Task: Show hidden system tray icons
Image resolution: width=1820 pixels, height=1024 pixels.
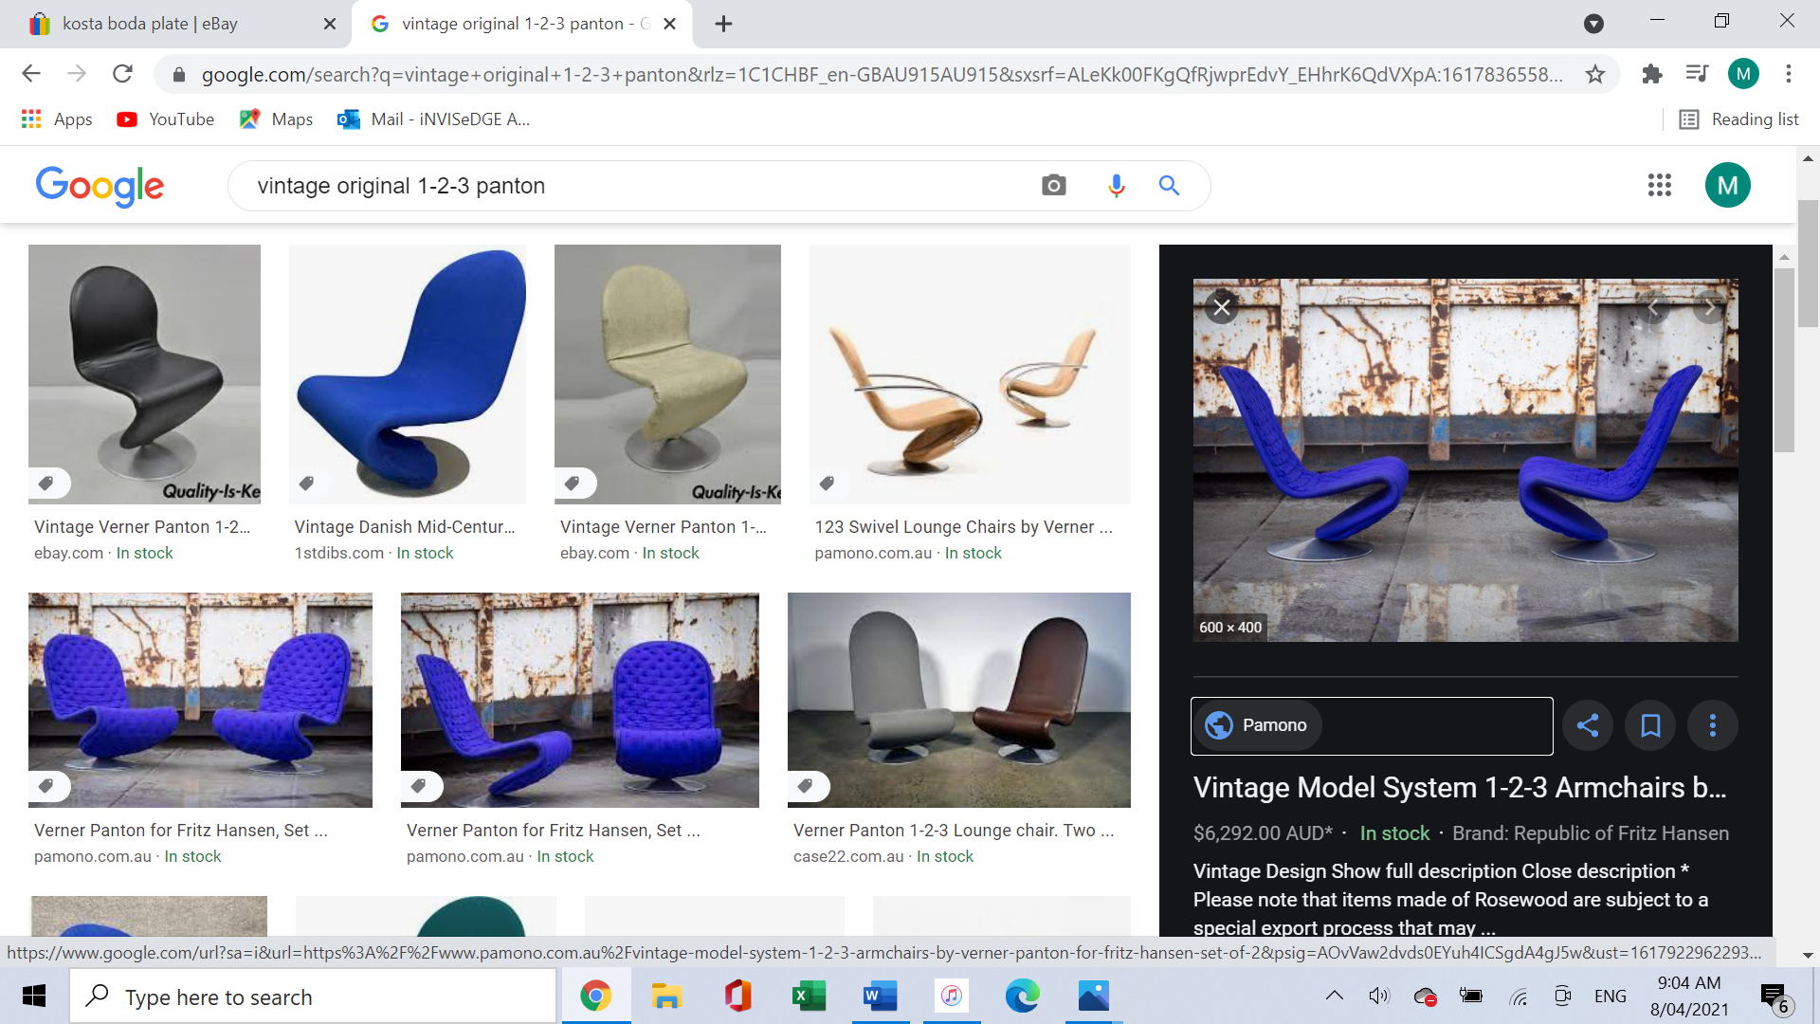Action: tap(1334, 996)
